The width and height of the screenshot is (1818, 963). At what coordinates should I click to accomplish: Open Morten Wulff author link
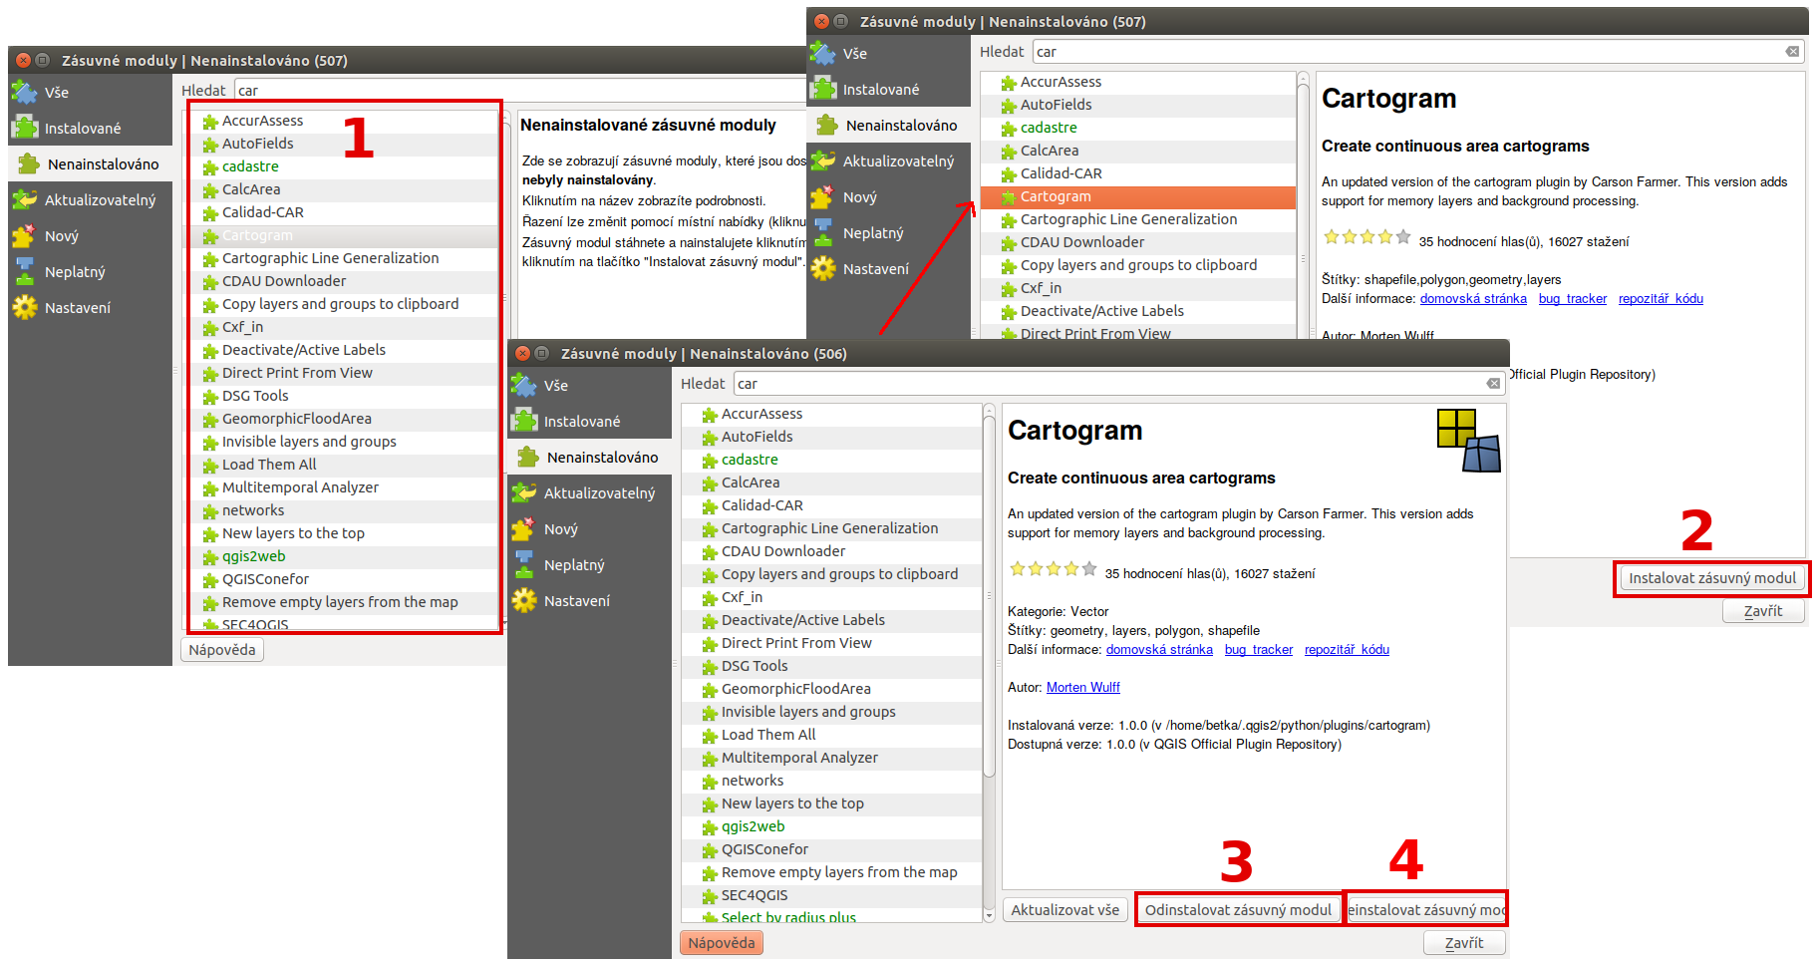1083,688
